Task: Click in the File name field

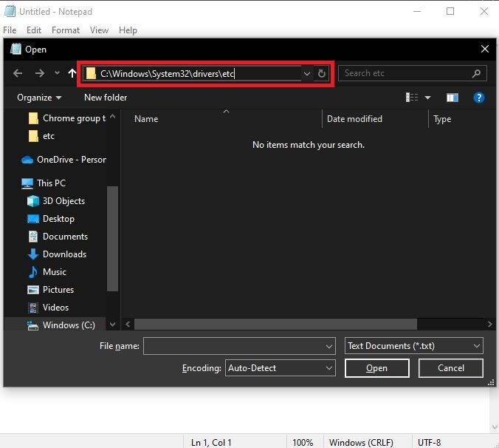Action: coord(239,346)
